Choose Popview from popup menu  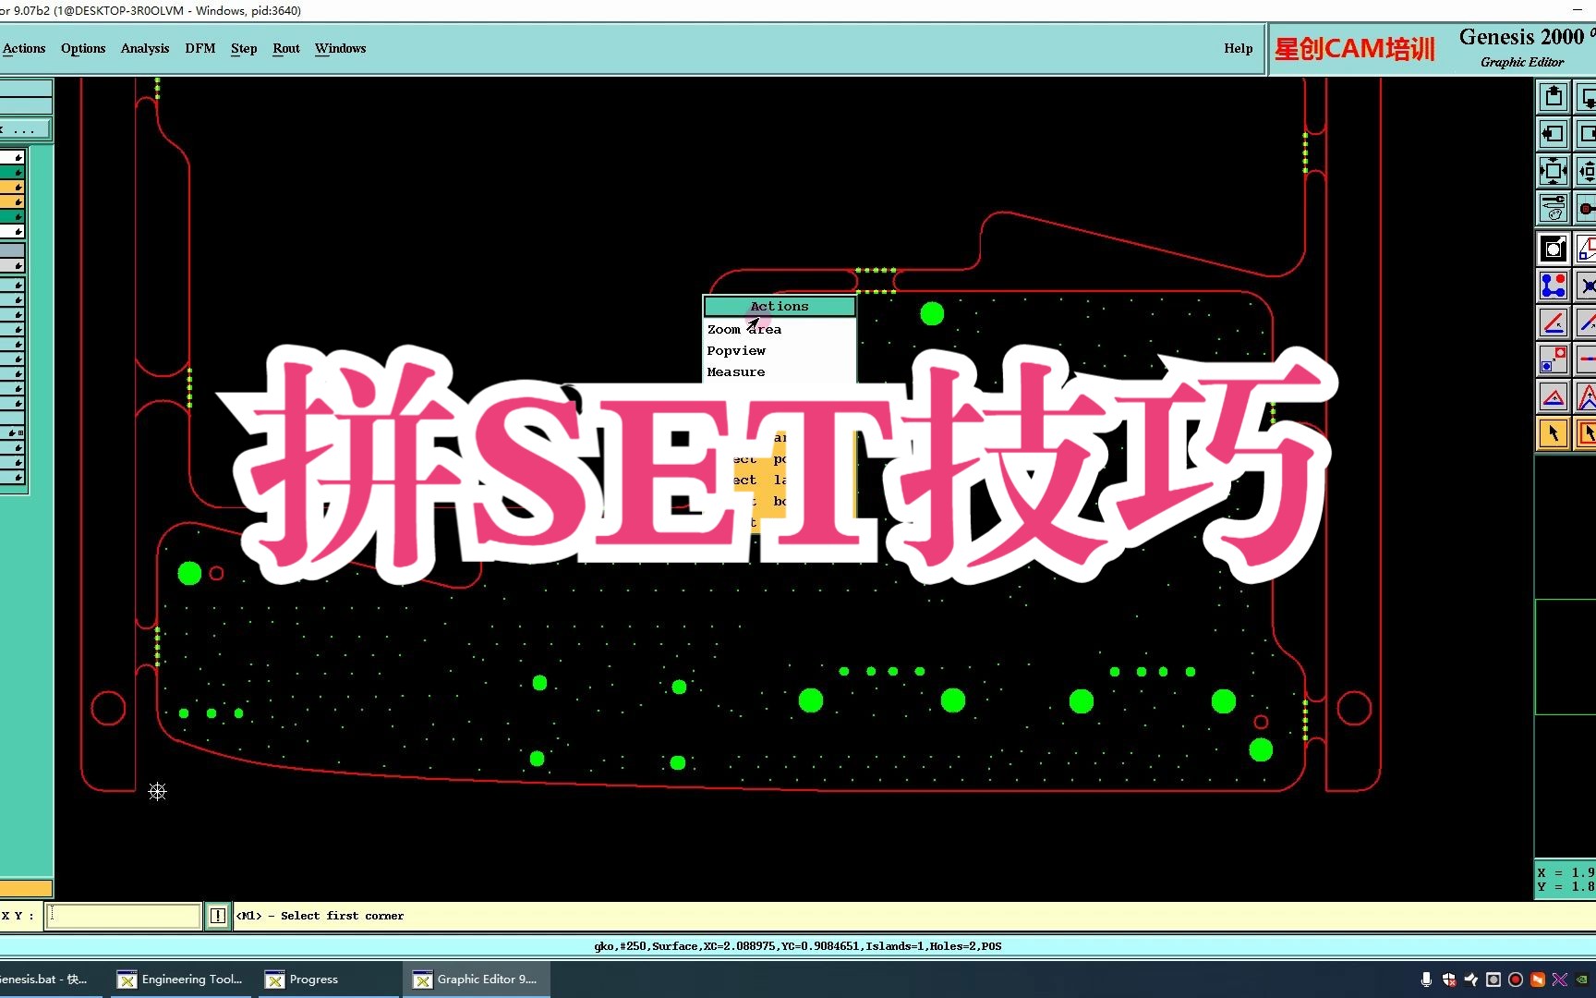[780, 350]
